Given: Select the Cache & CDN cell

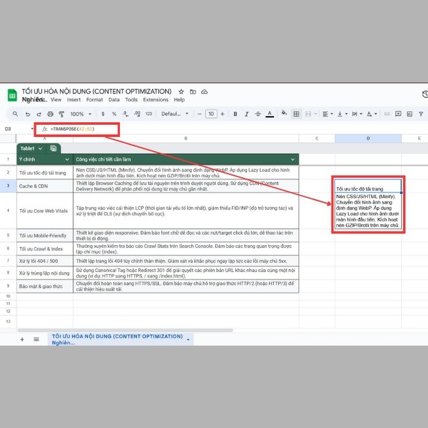Looking at the screenshot, I should click(x=45, y=186).
